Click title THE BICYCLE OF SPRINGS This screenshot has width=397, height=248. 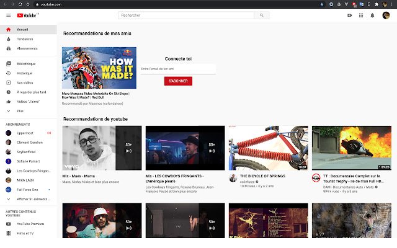pos(262,176)
